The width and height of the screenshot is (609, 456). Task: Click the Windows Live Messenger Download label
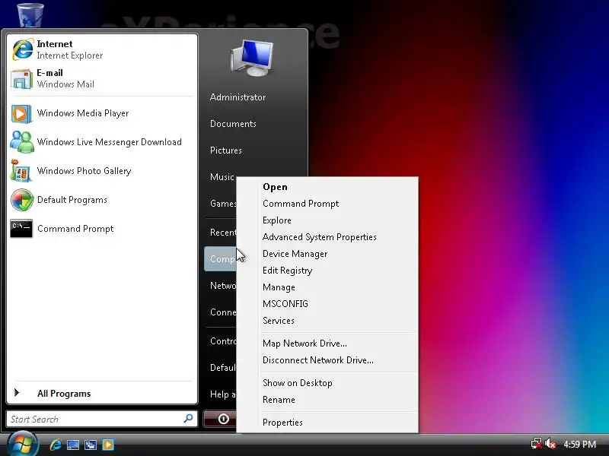pyautogui.click(x=109, y=142)
